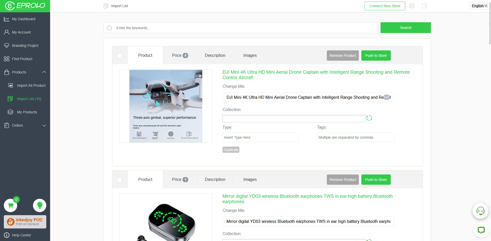Open Product tab of Mirror earphones

tap(145, 179)
